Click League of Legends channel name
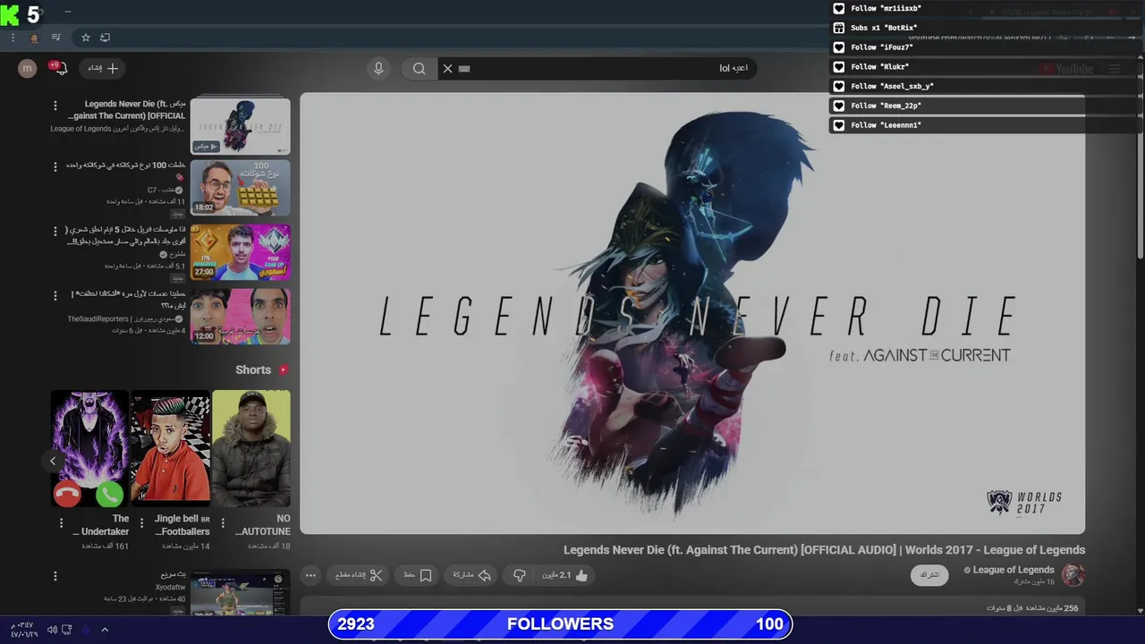 1014,570
